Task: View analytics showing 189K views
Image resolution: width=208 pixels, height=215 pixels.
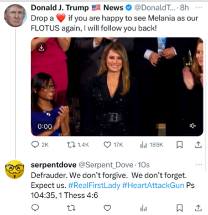Action: click(143, 145)
